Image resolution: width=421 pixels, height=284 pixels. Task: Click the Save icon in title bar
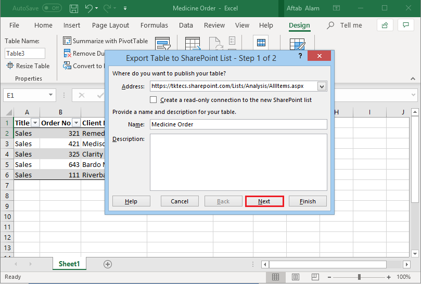pyautogui.click(x=74, y=9)
